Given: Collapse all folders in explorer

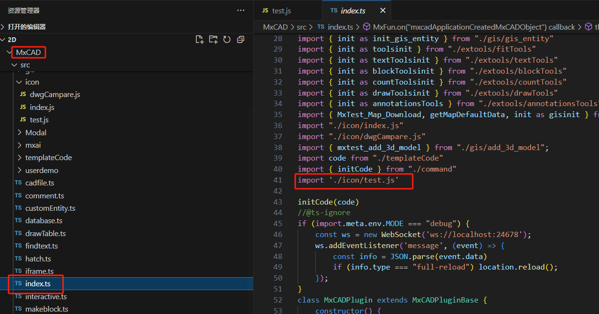Looking at the screenshot, I should coord(241,40).
